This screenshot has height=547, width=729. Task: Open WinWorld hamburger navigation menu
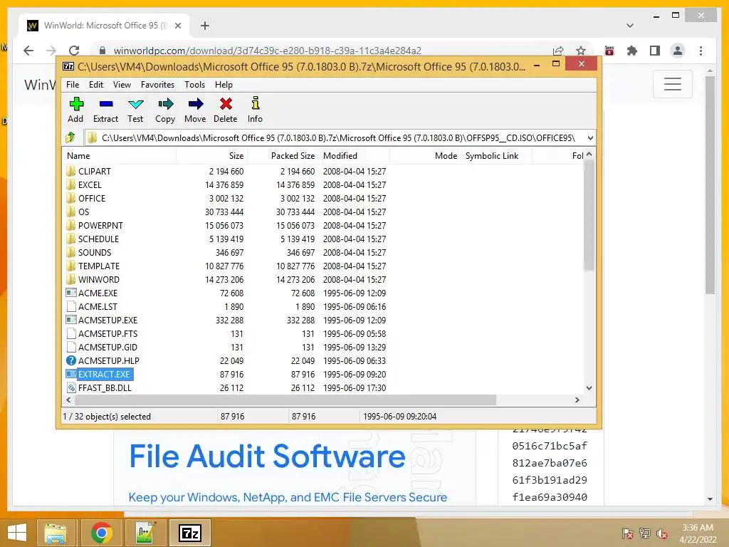pyautogui.click(x=672, y=84)
